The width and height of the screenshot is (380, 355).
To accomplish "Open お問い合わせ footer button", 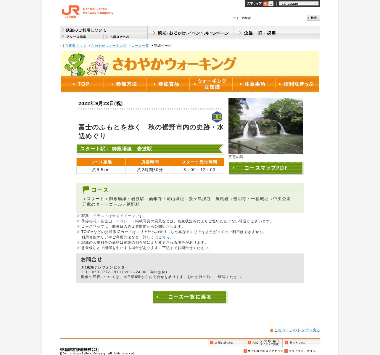I will (x=226, y=343).
